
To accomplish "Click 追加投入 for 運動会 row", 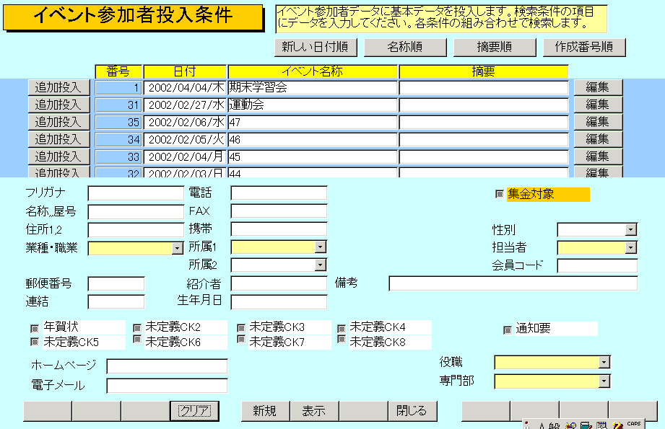I will [x=59, y=105].
